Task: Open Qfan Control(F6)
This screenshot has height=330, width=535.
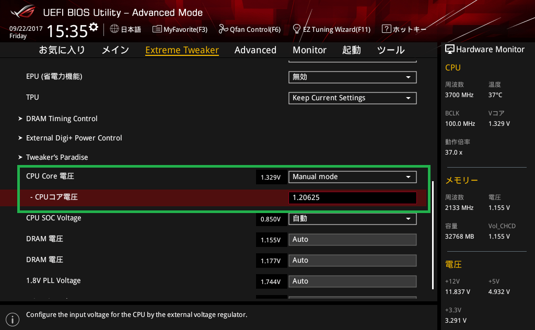Action: pos(250,29)
